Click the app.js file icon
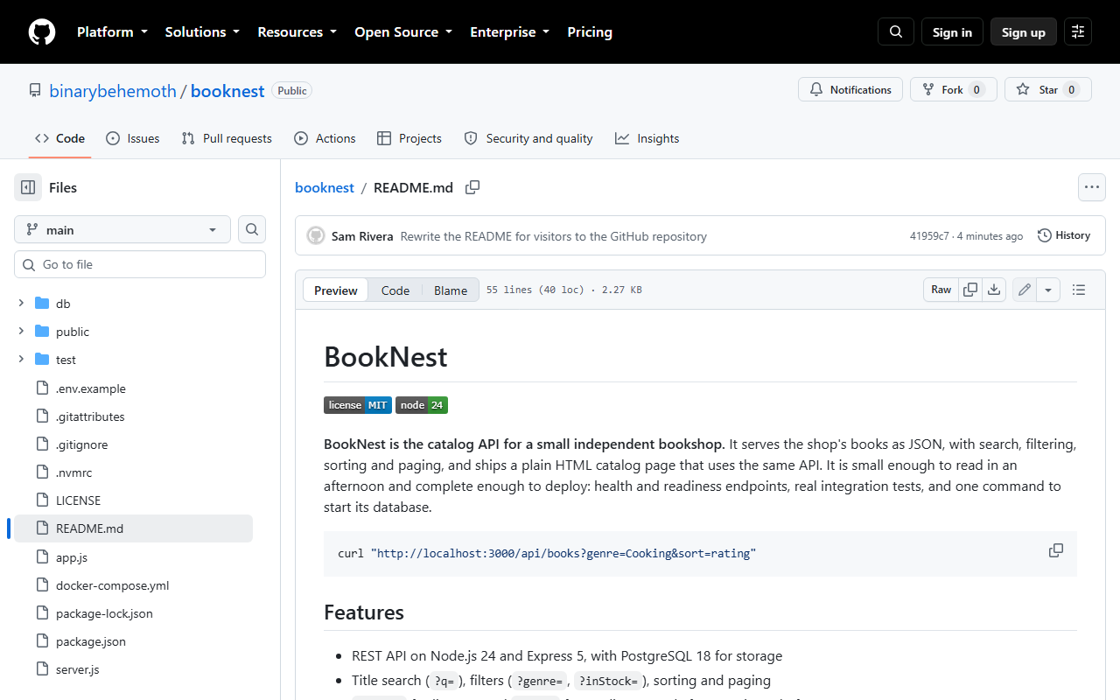The height and width of the screenshot is (700, 1120). point(42,557)
